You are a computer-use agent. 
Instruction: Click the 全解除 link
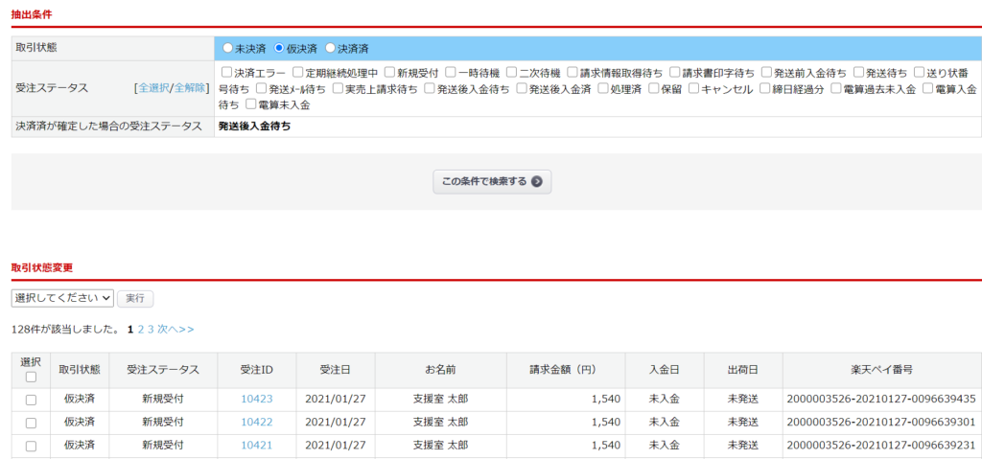tap(189, 88)
